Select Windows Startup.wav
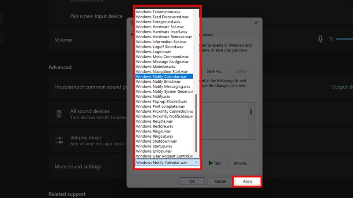Screen dimensions: 353x198 tap(164, 146)
